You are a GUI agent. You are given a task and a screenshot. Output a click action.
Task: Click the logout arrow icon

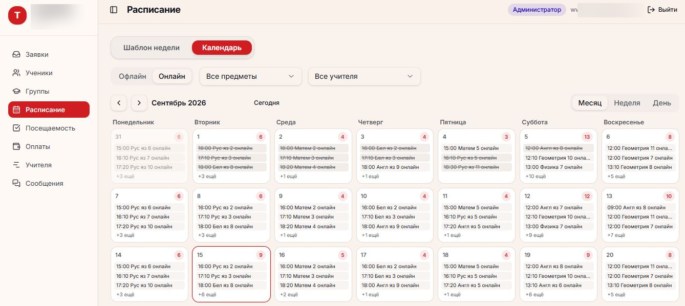click(x=651, y=10)
